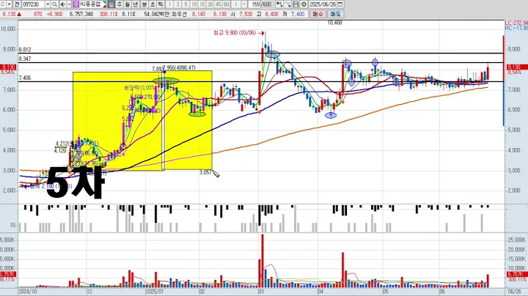Viewport: 528px width, 296px height.
Task: Choose the 3 interval button
Action: 177,4
